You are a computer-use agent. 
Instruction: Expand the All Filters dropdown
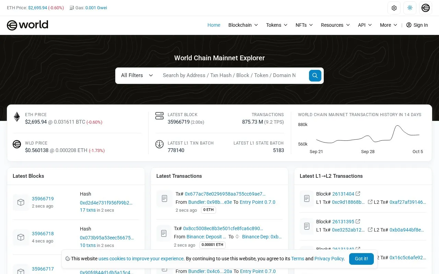137,75
